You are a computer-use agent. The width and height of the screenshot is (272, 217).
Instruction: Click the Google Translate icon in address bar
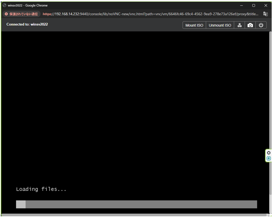[265, 14]
